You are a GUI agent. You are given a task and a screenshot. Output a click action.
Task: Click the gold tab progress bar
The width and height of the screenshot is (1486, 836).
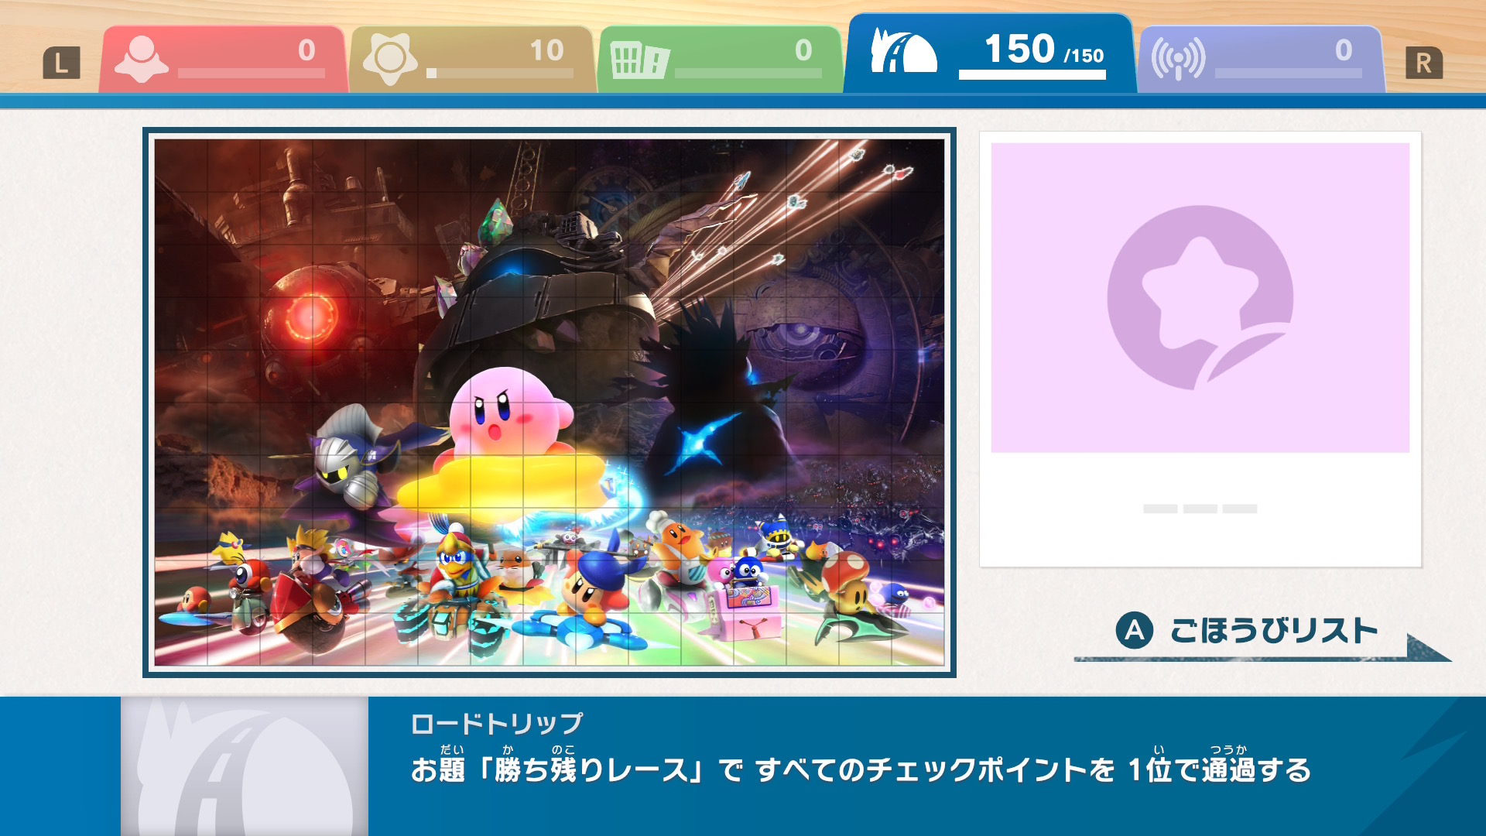tap(499, 74)
